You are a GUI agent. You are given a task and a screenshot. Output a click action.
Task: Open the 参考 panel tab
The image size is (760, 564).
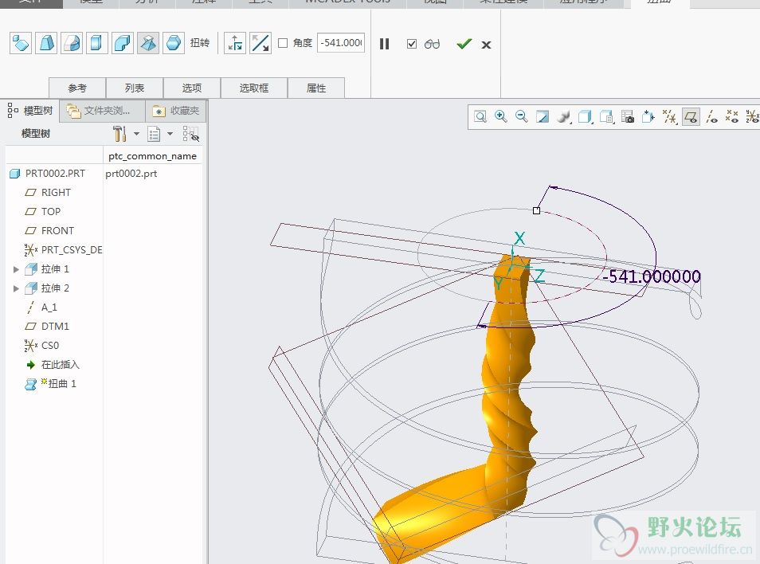(x=76, y=88)
